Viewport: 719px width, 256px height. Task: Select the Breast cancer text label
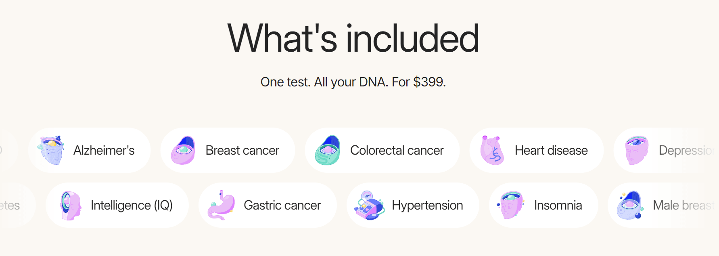click(242, 150)
